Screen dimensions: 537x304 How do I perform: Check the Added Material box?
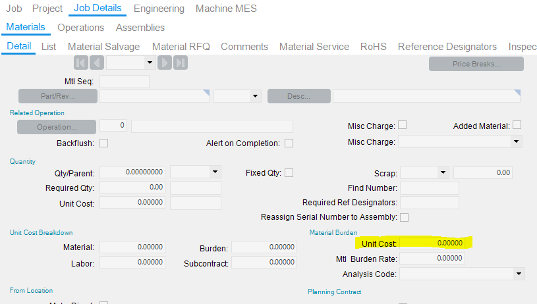[517, 125]
